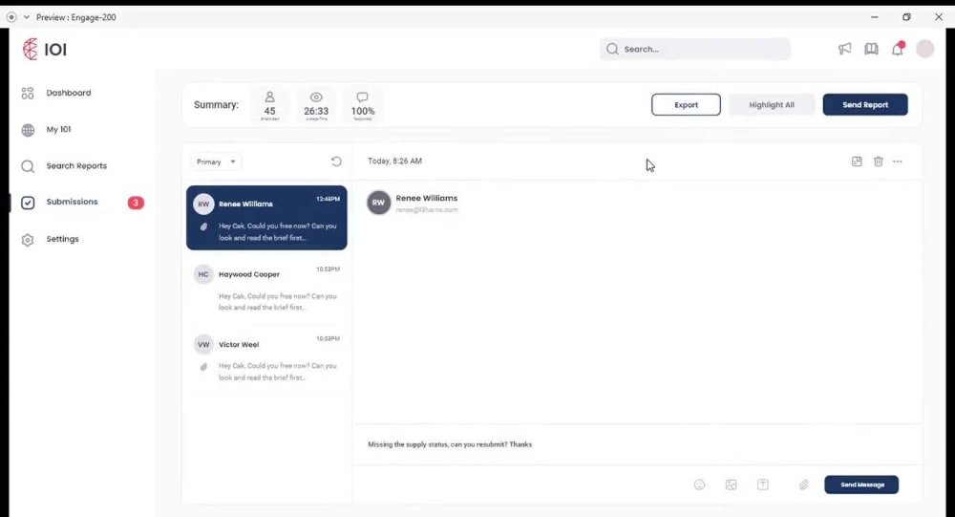This screenshot has height=517, width=955.
Task: Click the RW avatar in message header
Action: (378, 203)
